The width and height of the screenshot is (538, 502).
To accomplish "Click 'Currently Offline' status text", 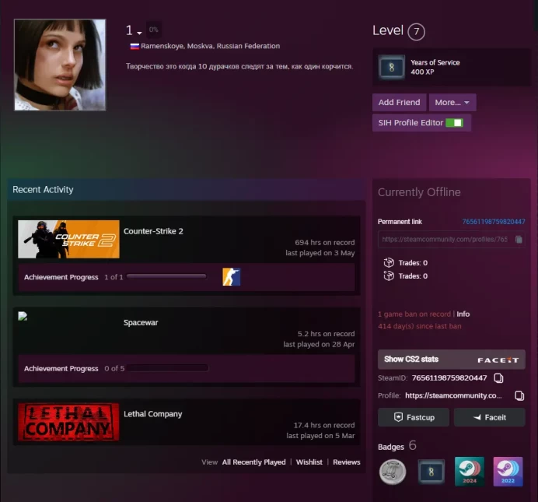I will pos(419,192).
